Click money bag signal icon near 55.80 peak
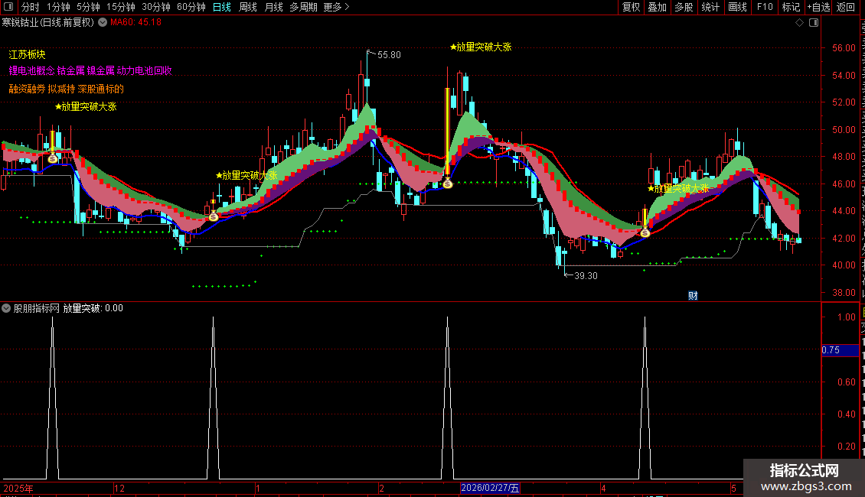 pos(447,184)
